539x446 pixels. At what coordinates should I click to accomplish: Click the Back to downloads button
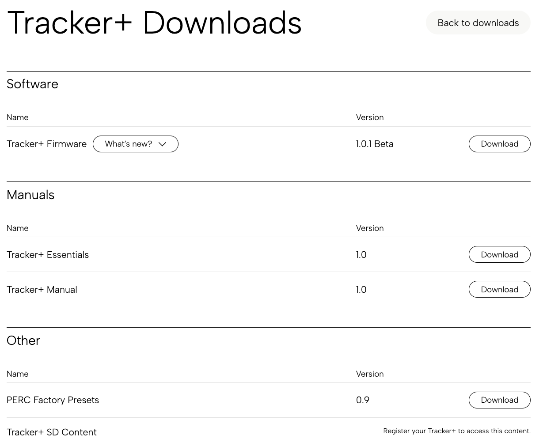(478, 23)
